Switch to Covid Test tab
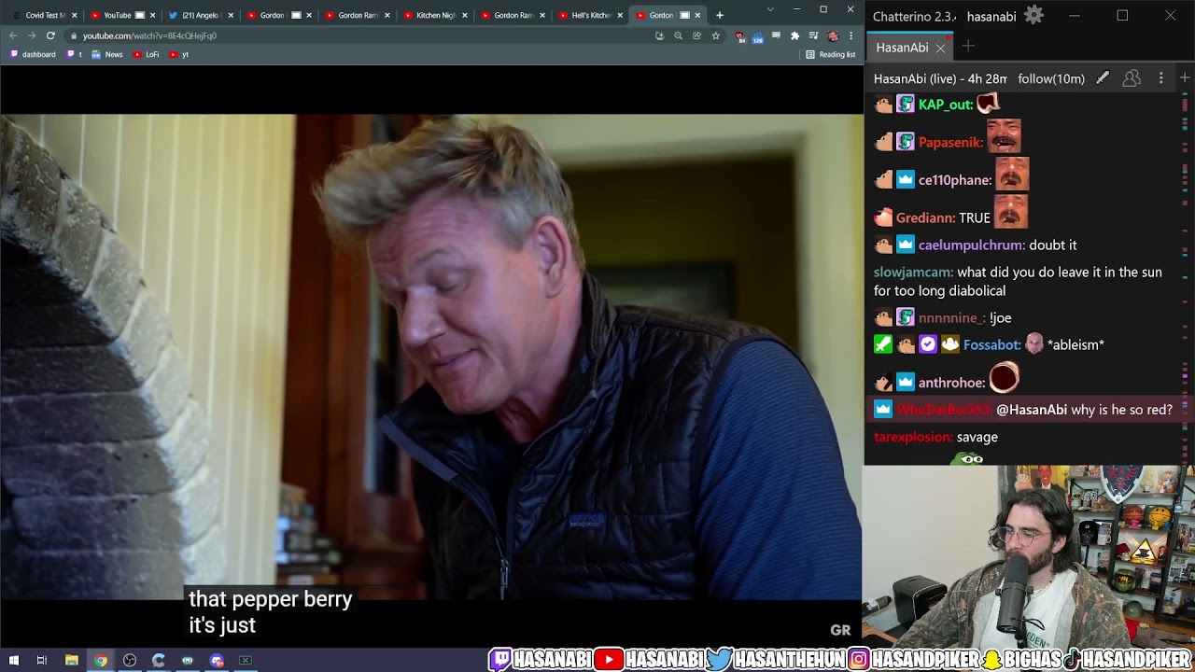 pos(43,15)
